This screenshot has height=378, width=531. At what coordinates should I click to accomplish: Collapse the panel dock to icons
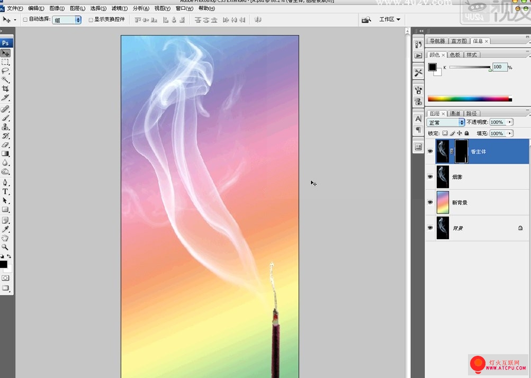coord(421,31)
